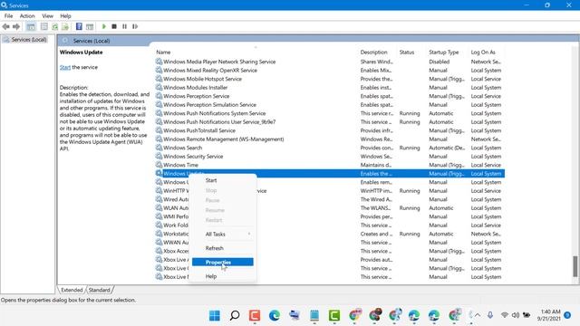The height and width of the screenshot is (326, 580).
Task: Click the Restart Service toolbar icon
Action: click(x=135, y=26)
